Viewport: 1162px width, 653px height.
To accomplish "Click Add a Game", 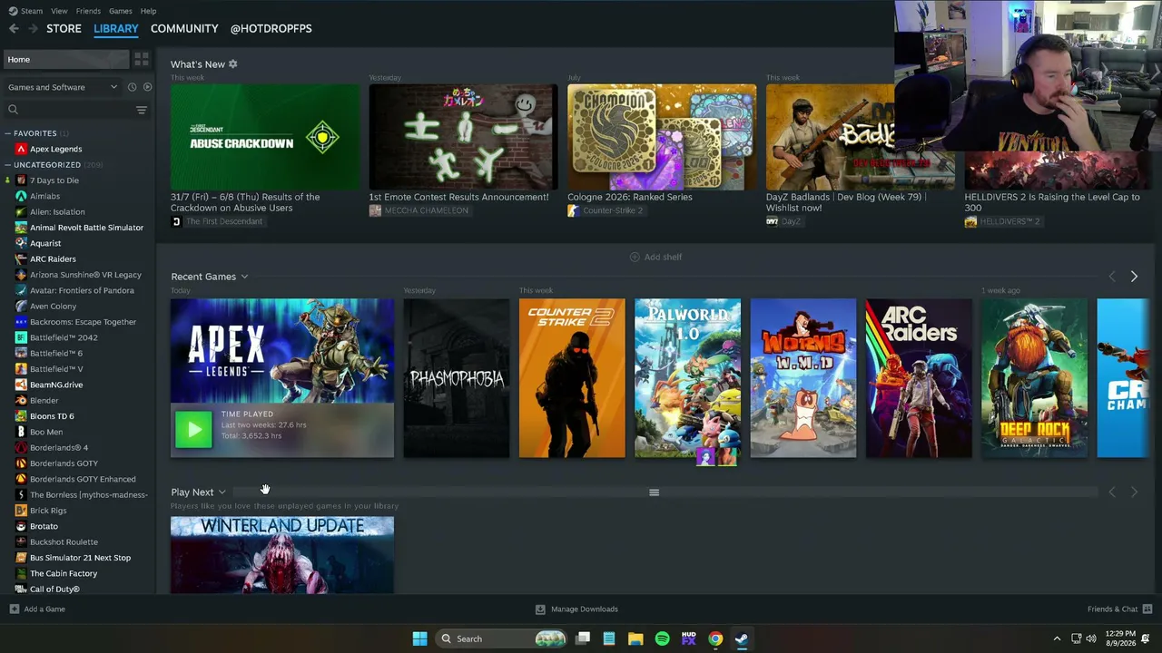I will tap(37, 609).
